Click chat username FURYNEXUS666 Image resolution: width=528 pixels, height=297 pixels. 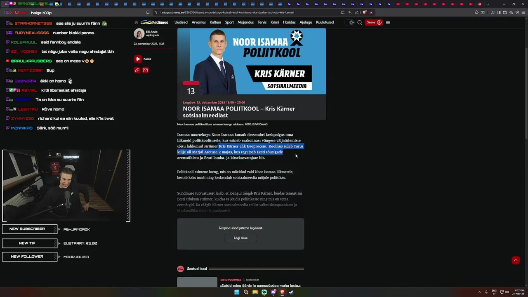[31, 33]
